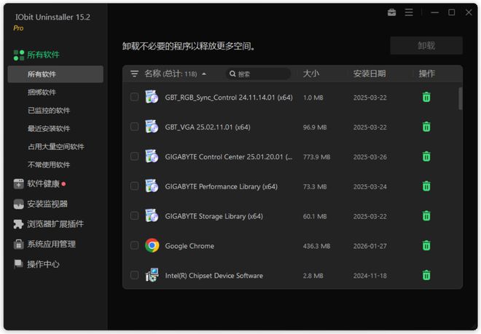Click the 2026-01-27 install date
This screenshot has height=334, width=481.
[369, 246]
